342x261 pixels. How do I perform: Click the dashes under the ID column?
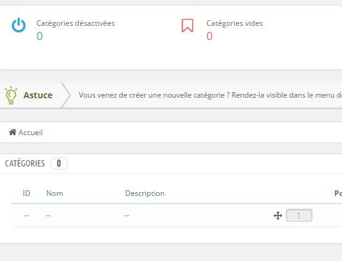tap(26, 216)
